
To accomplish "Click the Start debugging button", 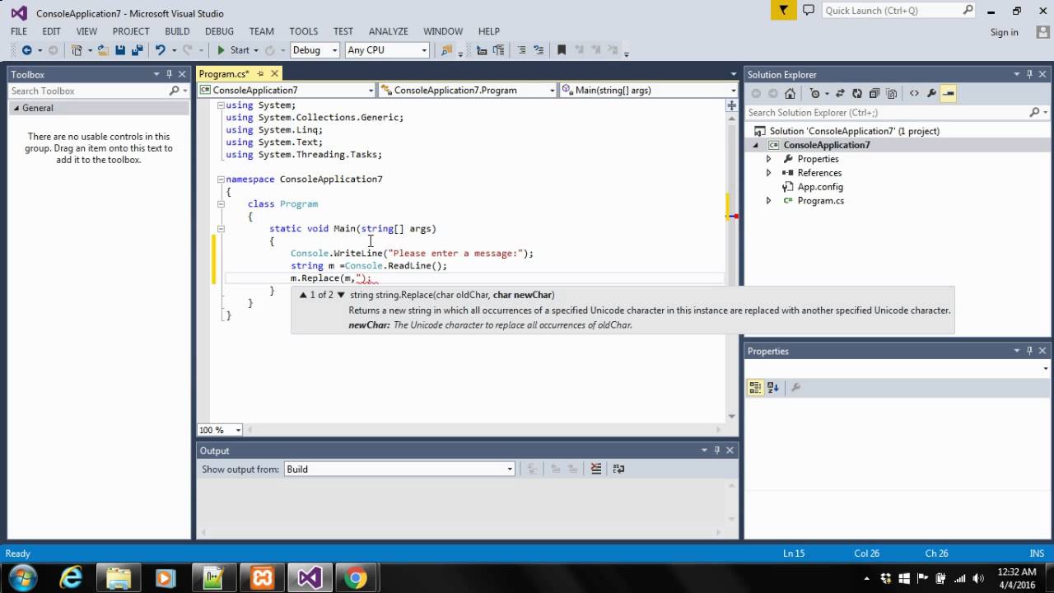I will pyautogui.click(x=233, y=50).
